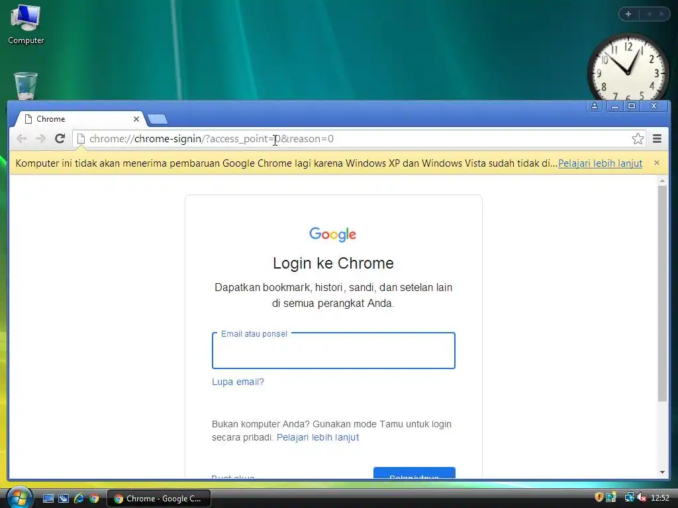This screenshot has width=678, height=508.
Task: Click the Google logo
Action: pyautogui.click(x=333, y=234)
